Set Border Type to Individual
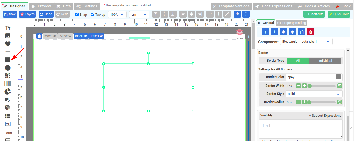 tap(325, 61)
